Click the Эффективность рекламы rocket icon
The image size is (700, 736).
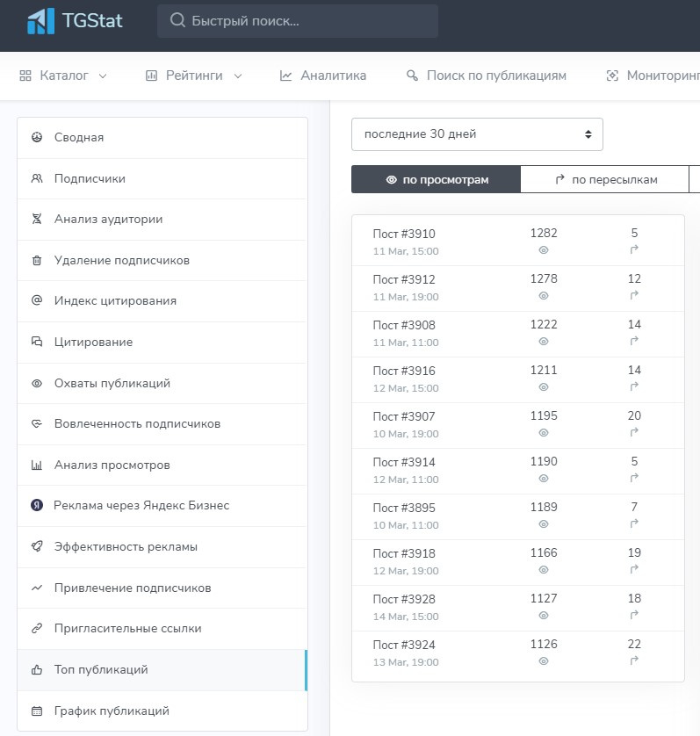point(37,546)
